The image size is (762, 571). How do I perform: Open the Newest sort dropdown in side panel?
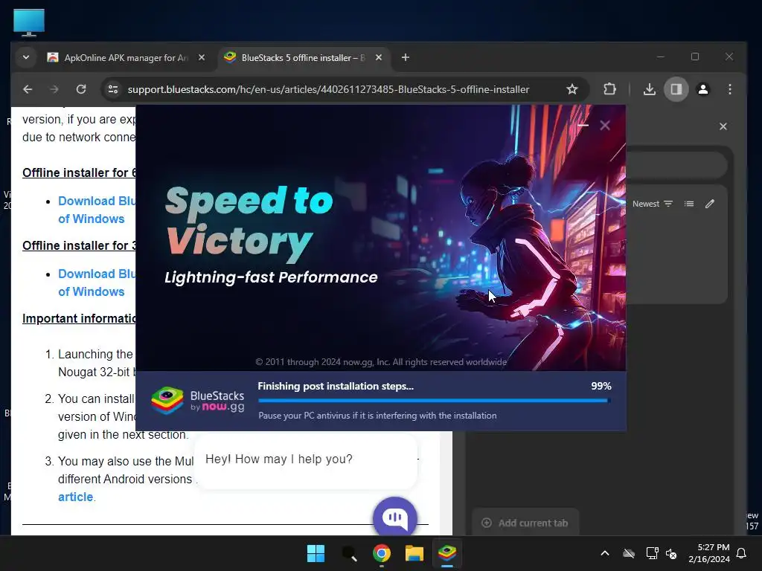652,204
